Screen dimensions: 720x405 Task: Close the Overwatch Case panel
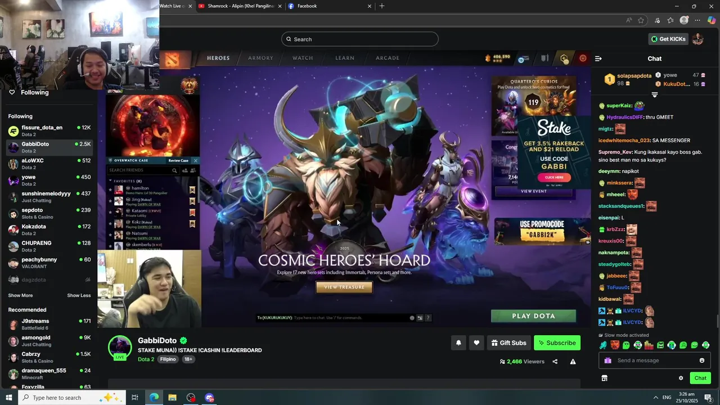(x=195, y=160)
